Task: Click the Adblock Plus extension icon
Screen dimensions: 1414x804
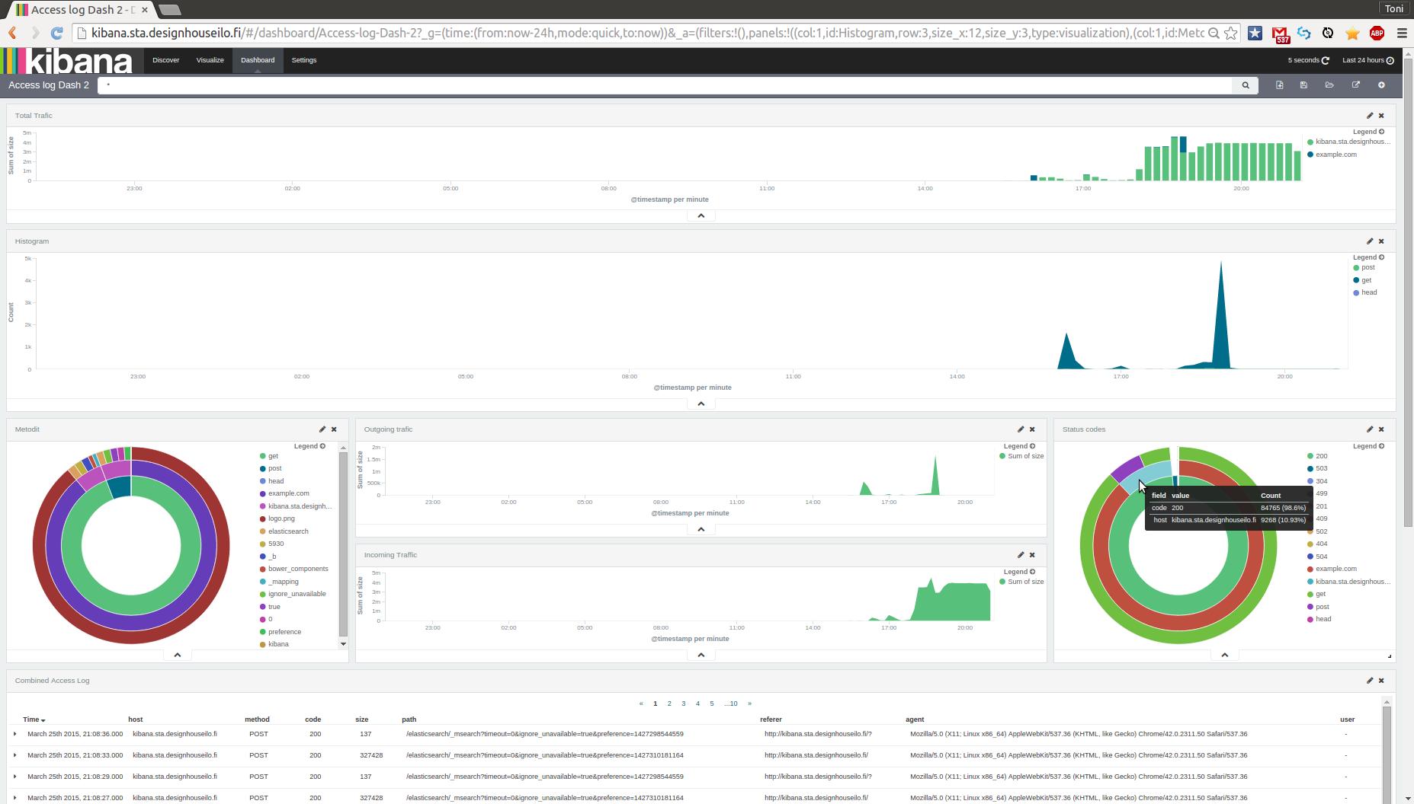Action: (1377, 33)
